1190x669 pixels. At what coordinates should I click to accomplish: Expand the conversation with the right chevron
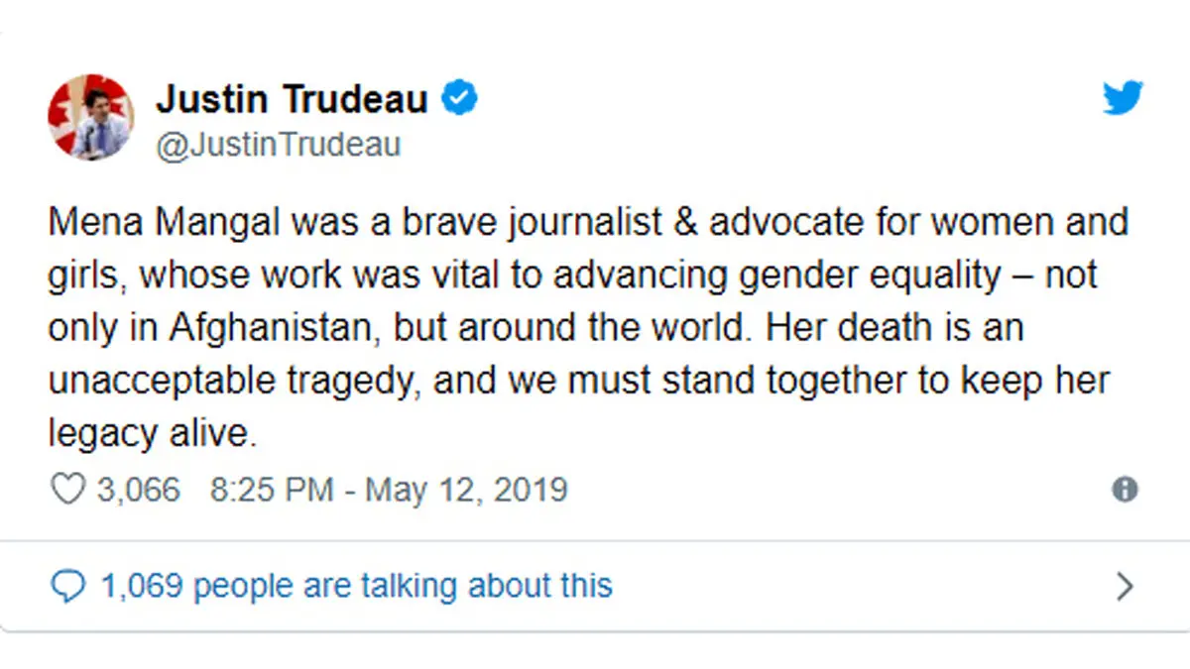[x=1124, y=587]
